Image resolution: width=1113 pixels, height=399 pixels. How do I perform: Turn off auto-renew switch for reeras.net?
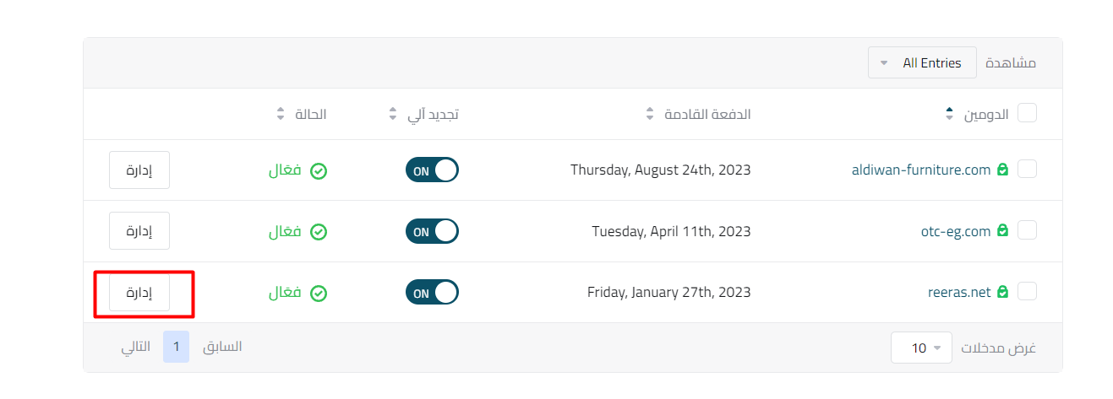click(x=432, y=293)
